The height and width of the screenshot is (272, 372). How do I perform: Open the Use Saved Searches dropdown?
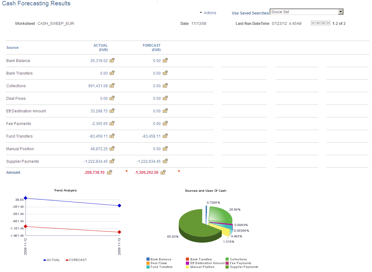tap(341, 12)
